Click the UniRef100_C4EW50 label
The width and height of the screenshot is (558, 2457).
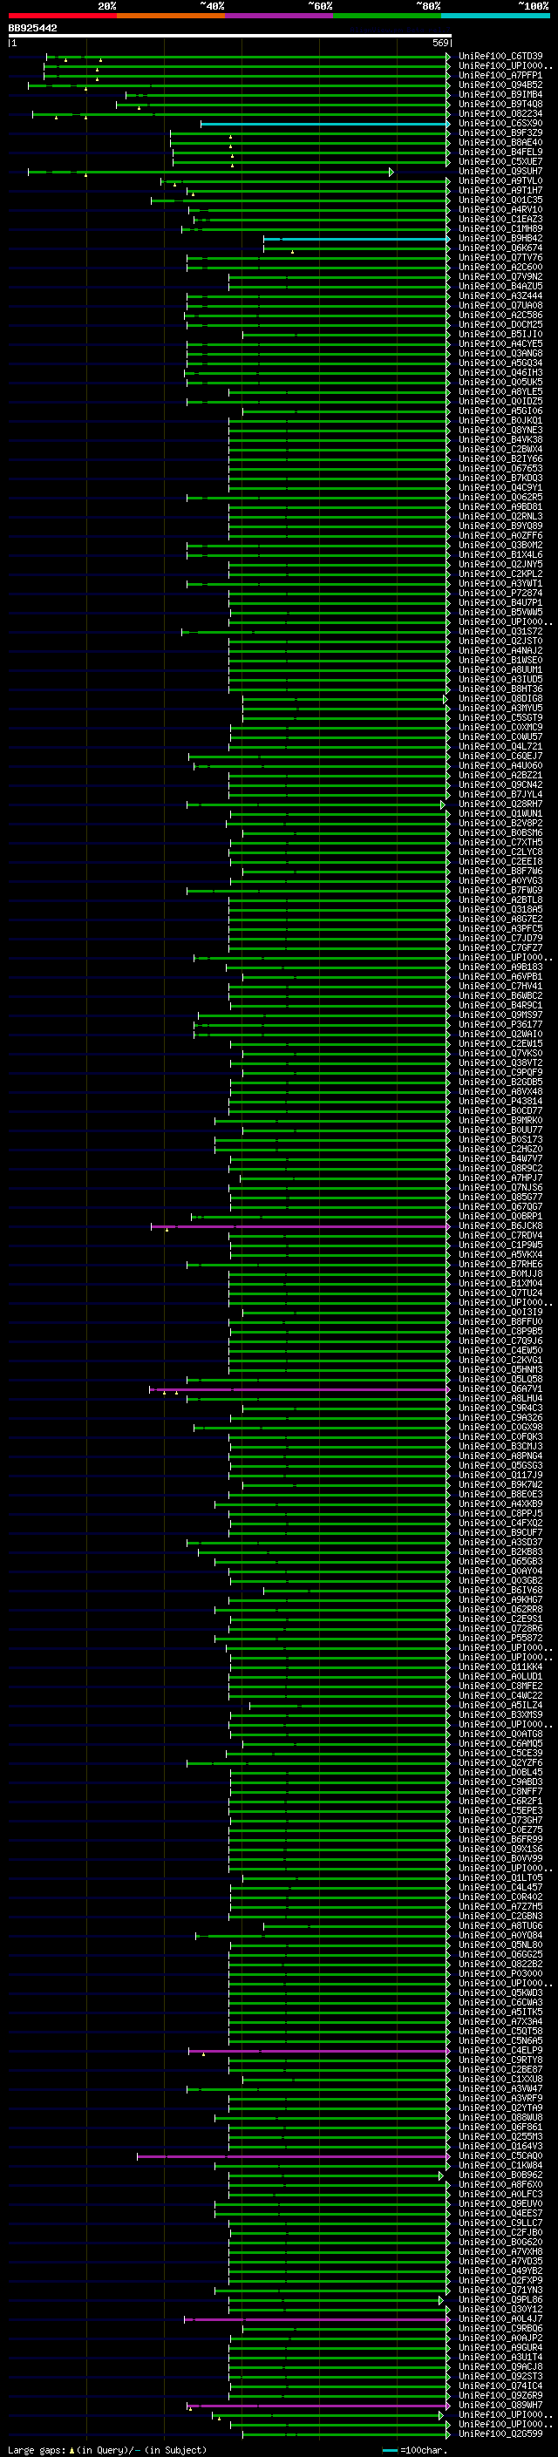point(500,1352)
